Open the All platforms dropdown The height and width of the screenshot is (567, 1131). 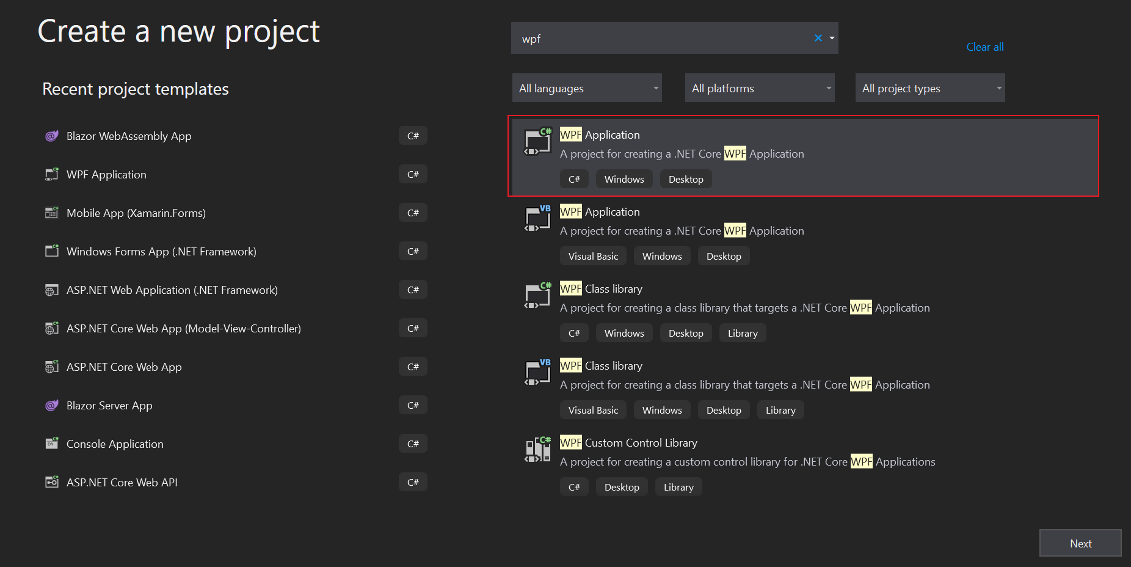(x=759, y=88)
